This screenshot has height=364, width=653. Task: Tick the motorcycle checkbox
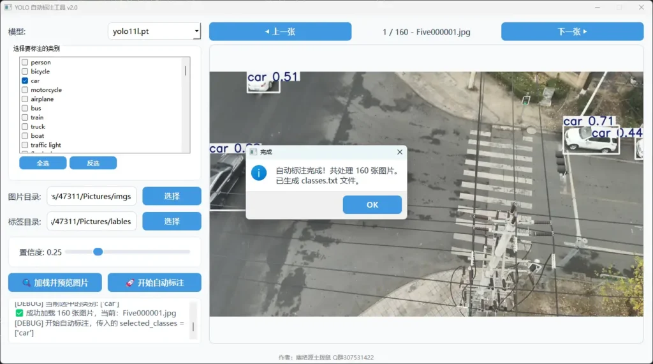pyautogui.click(x=25, y=90)
